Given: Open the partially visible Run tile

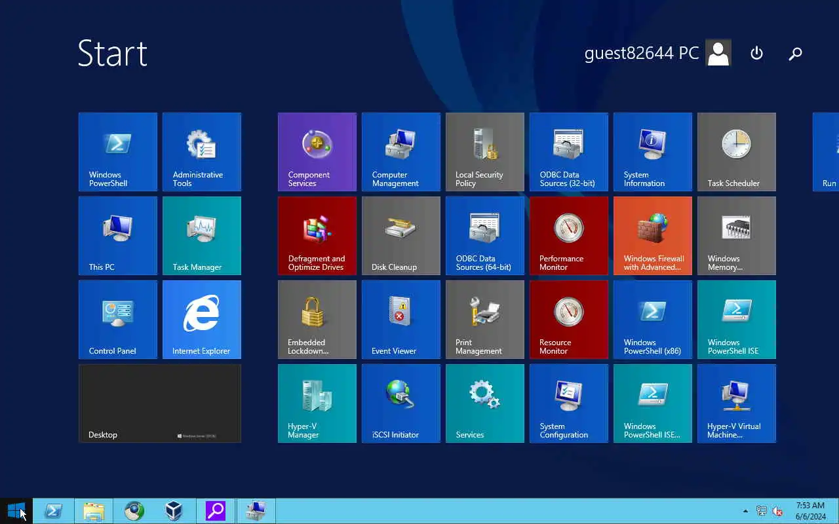Looking at the screenshot, I should [826, 152].
